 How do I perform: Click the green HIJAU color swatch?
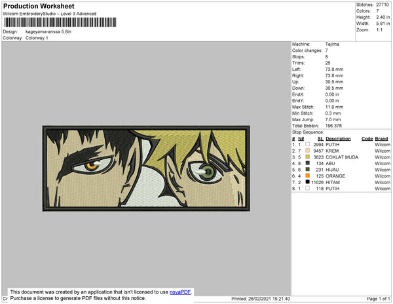(308, 170)
